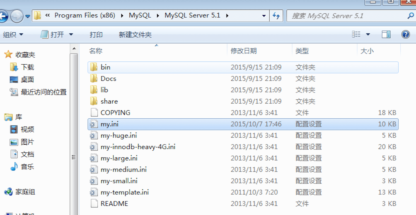The height and width of the screenshot is (215, 416).
Task: Open address bar history dropdown
Action: [264, 16]
